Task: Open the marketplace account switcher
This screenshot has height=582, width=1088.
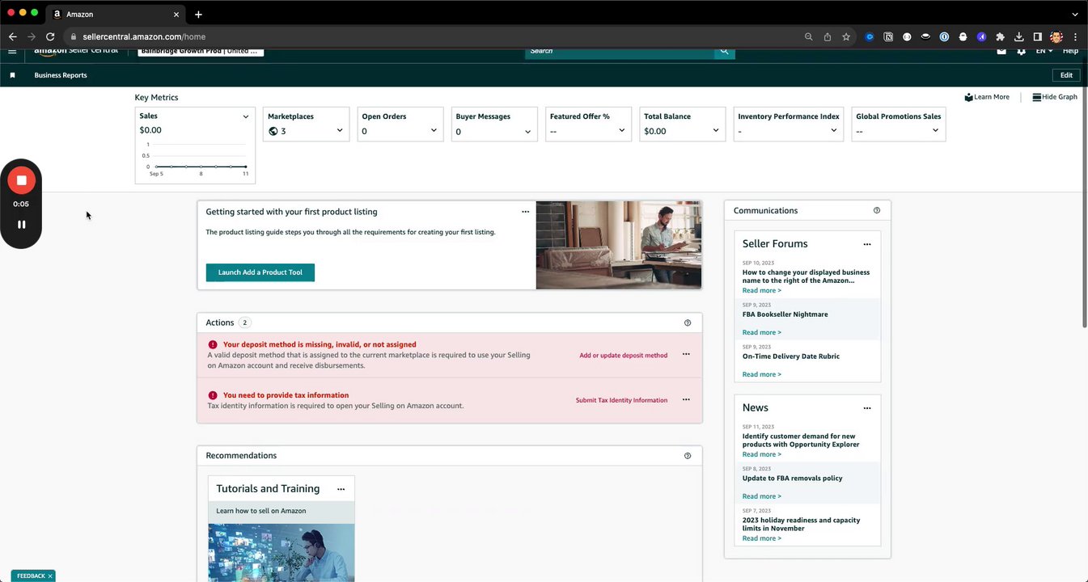Action: (x=201, y=51)
